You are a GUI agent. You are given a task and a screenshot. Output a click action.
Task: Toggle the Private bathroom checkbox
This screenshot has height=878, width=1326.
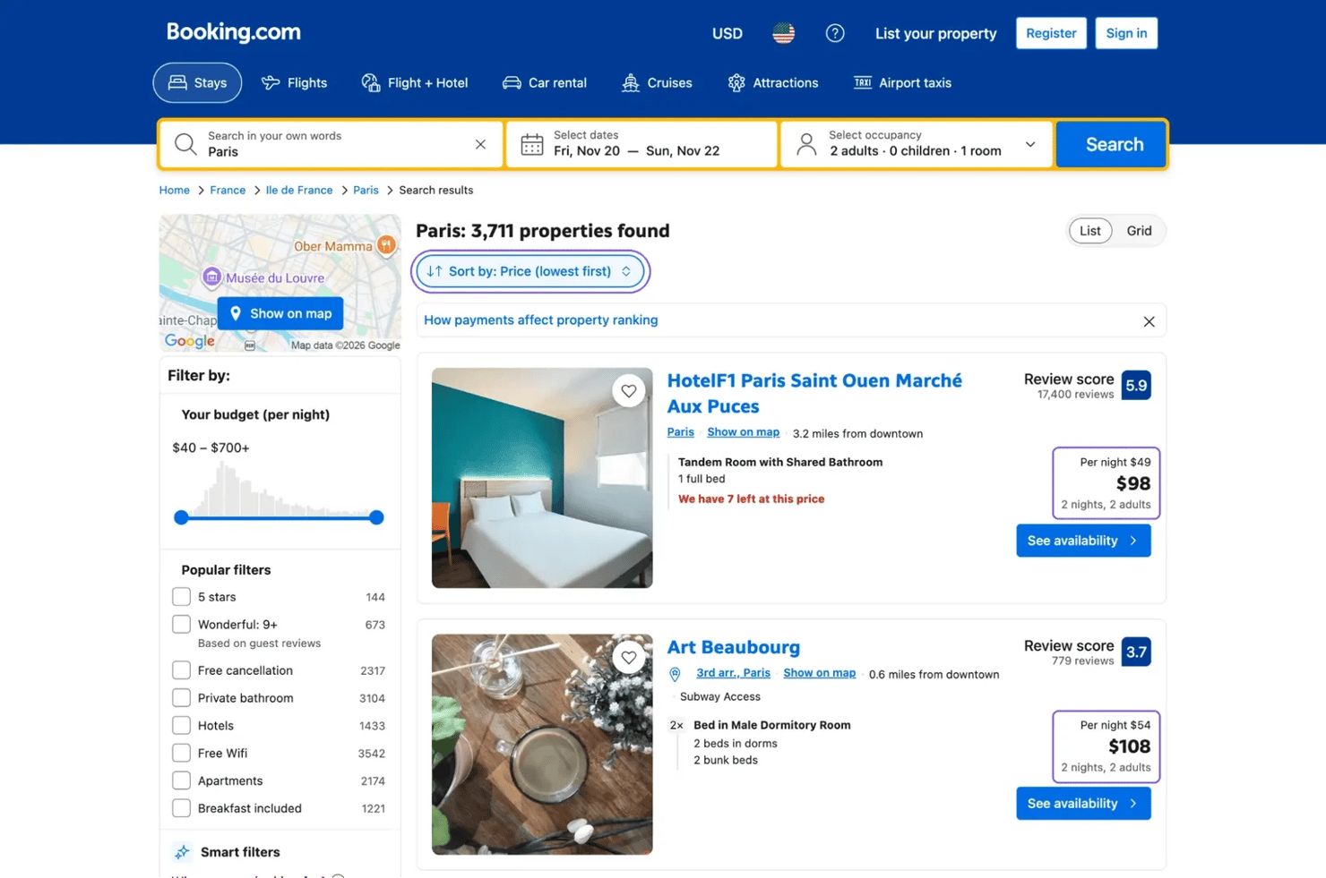tap(181, 698)
